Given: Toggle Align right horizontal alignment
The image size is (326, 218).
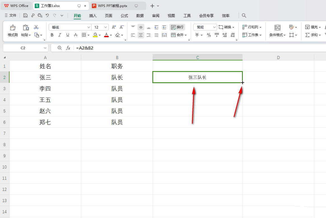Looking at the screenshot, I should [149, 35].
